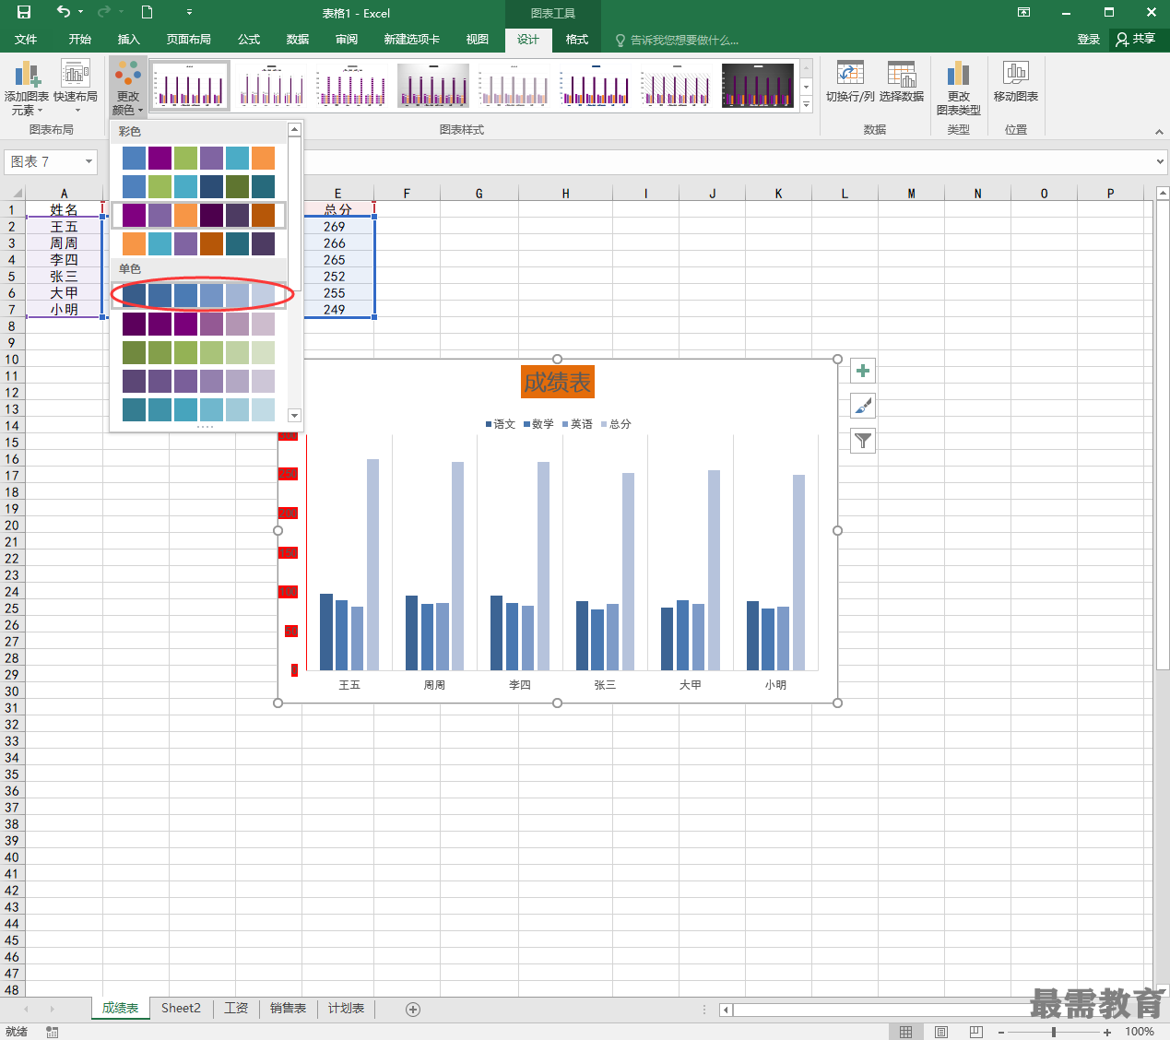Open the 插入 ribbon tab
This screenshot has height=1040, width=1170.
click(x=129, y=40)
